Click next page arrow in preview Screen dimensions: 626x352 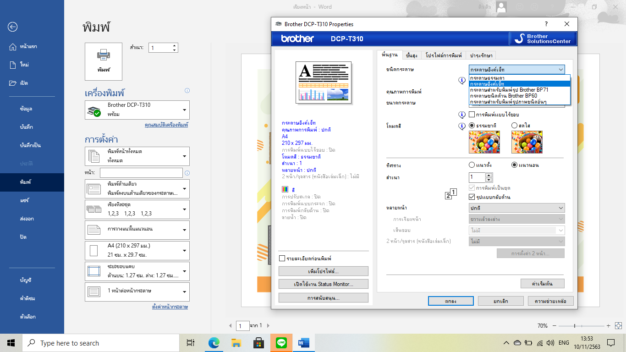coord(268,325)
